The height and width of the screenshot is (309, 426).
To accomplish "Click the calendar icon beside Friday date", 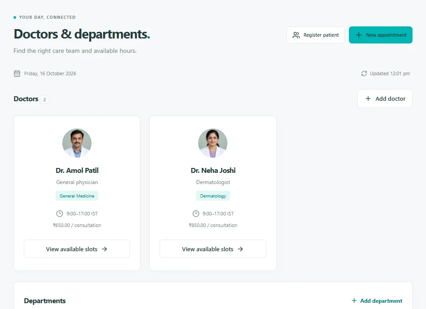I will point(17,73).
